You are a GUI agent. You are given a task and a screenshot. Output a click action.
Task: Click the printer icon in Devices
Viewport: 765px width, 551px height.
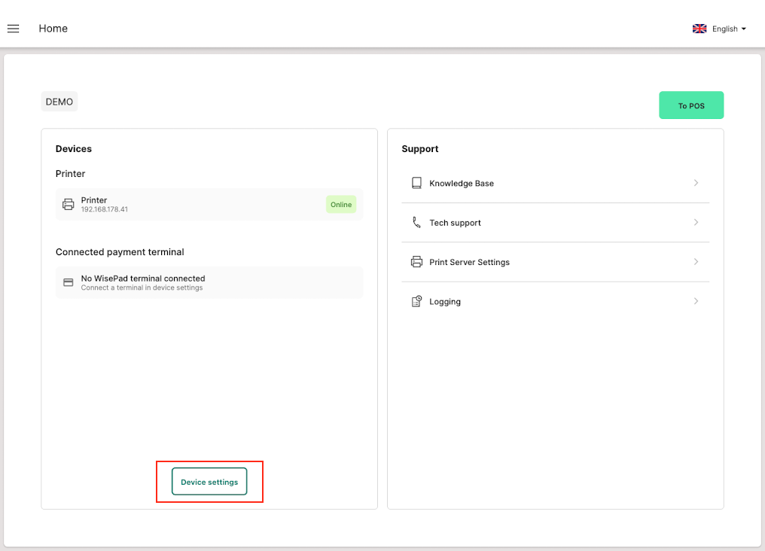[x=68, y=204]
